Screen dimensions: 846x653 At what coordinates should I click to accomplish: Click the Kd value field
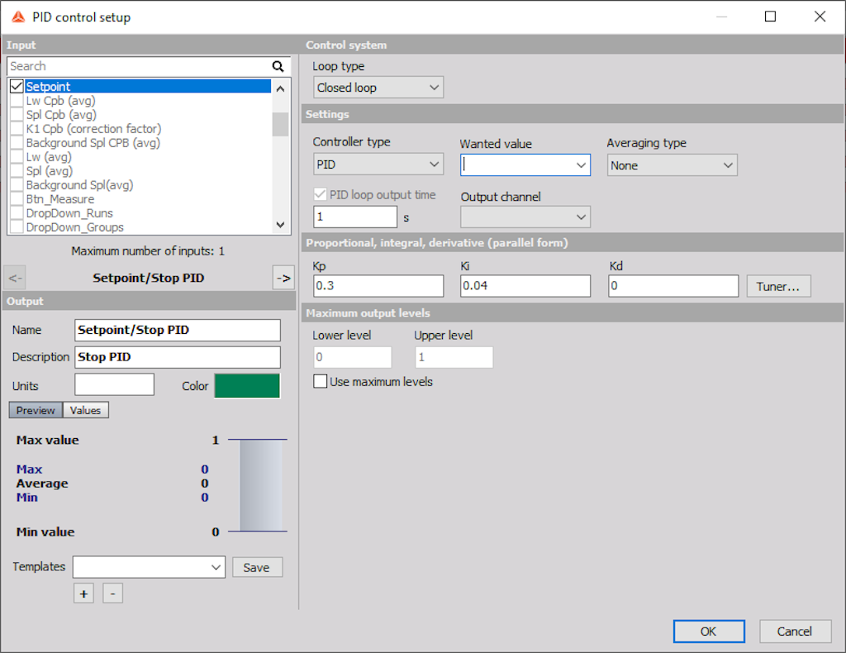673,286
